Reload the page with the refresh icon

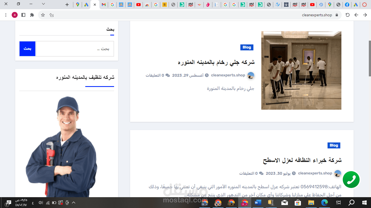click(x=347, y=15)
